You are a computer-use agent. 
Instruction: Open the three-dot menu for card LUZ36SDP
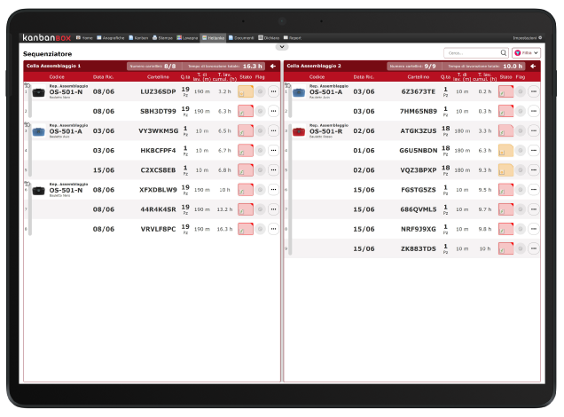click(273, 91)
